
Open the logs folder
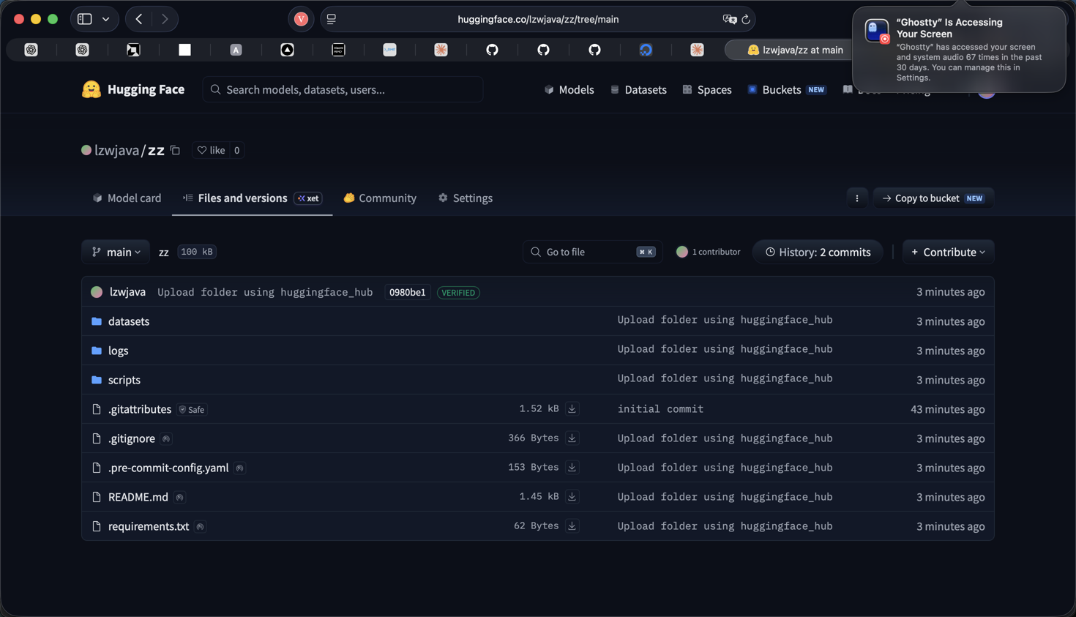118,351
